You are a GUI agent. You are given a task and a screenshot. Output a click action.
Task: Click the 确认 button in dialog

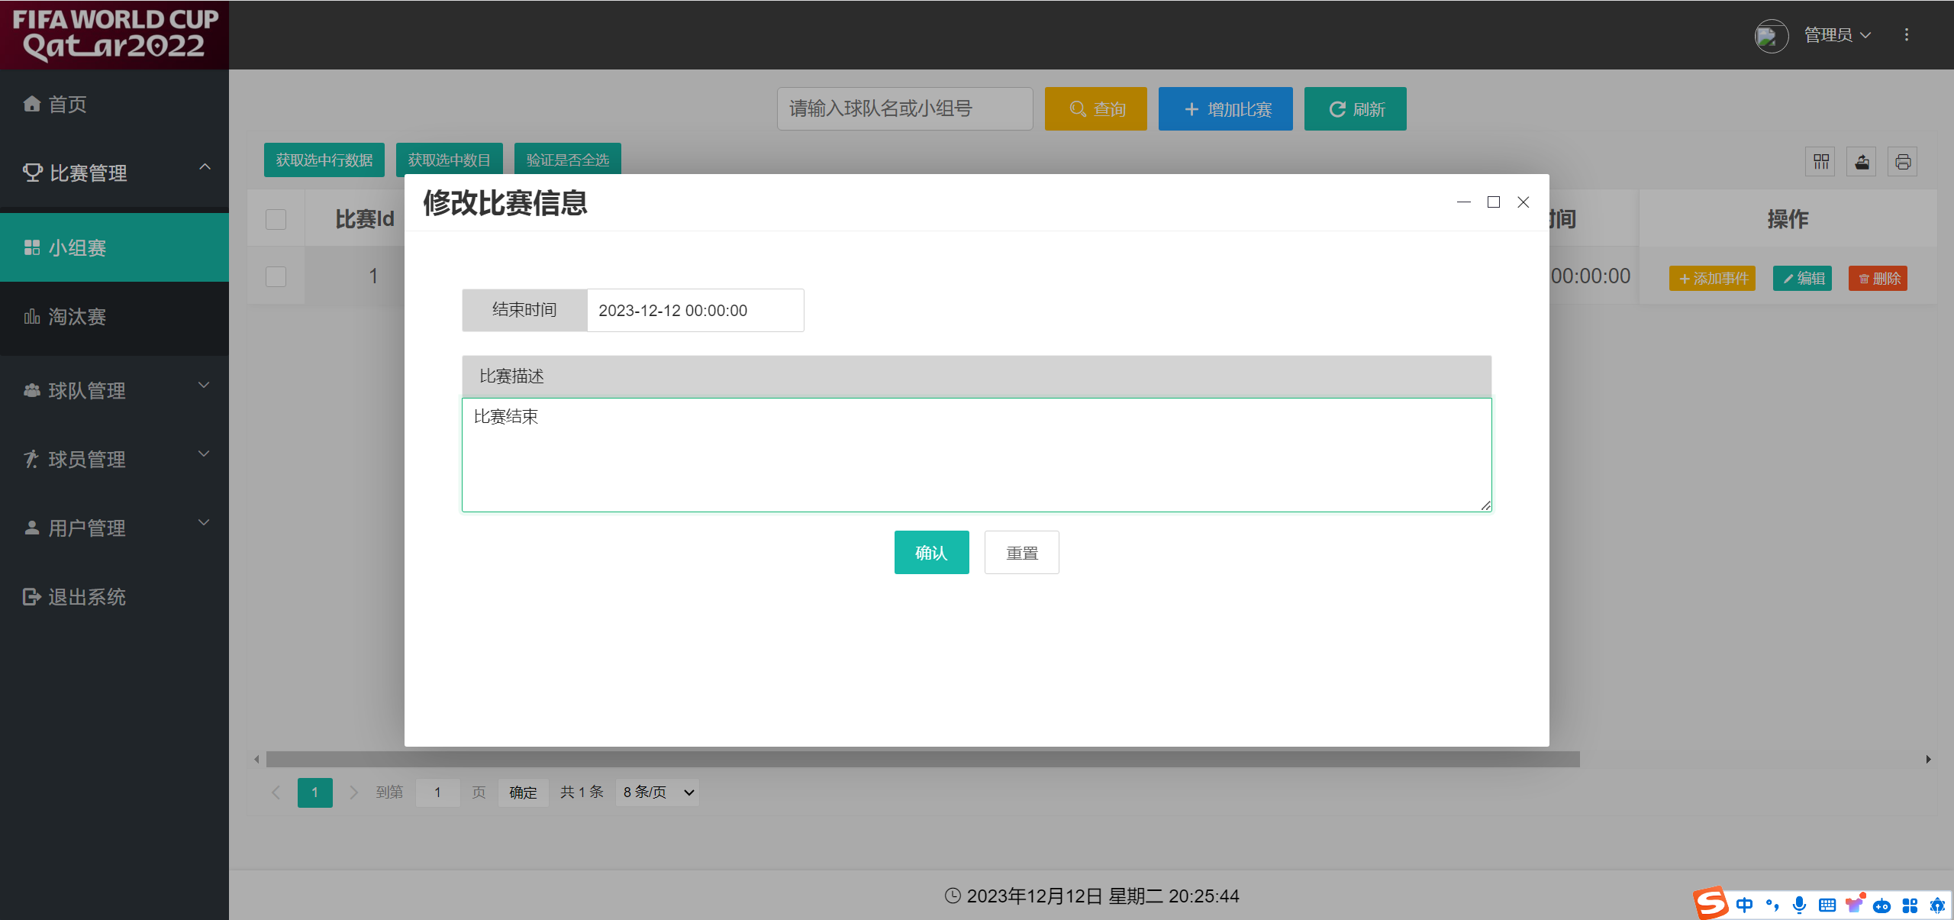tap(931, 553)
